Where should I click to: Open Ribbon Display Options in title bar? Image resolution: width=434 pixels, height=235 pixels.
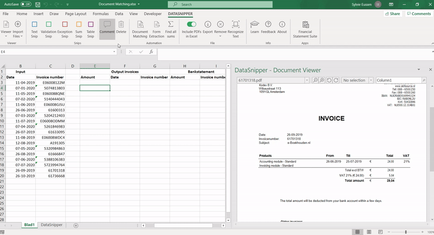coord(391,4)
